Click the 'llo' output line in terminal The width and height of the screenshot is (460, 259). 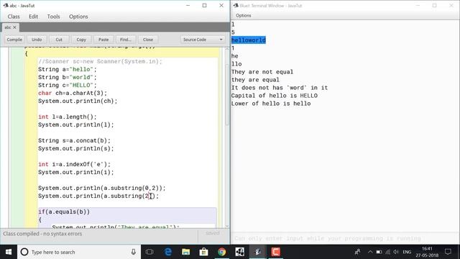pos(236,64)
